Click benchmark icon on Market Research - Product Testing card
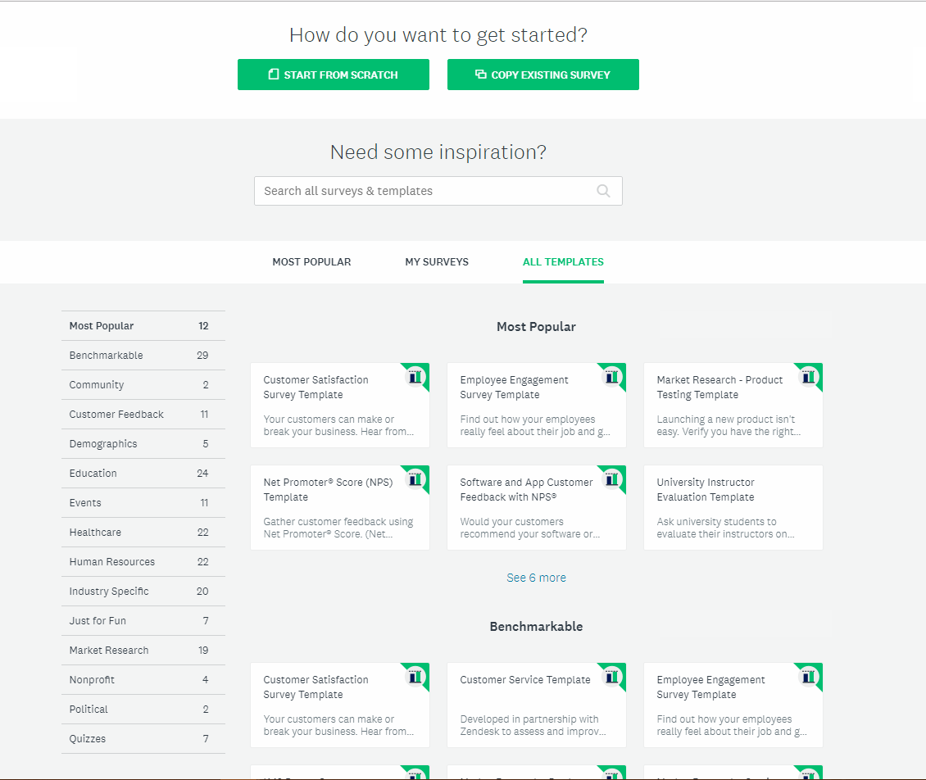Screen dimensions: 926x780 (809, 376)
